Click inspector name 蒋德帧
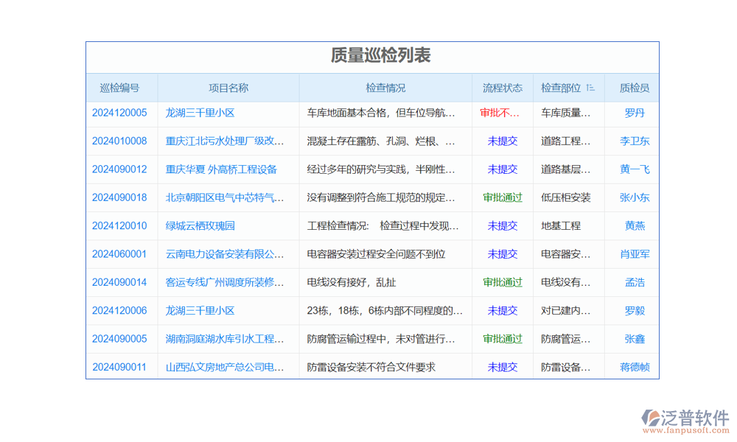Image resolution: width=737 pixels, height=442 pixels. [x=634, y=367]
